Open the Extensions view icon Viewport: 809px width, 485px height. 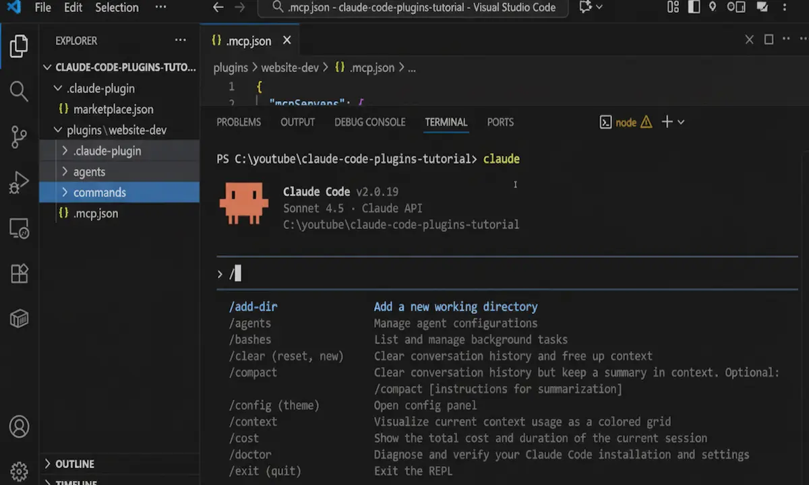pyautogui.click(x=19, y=273)
